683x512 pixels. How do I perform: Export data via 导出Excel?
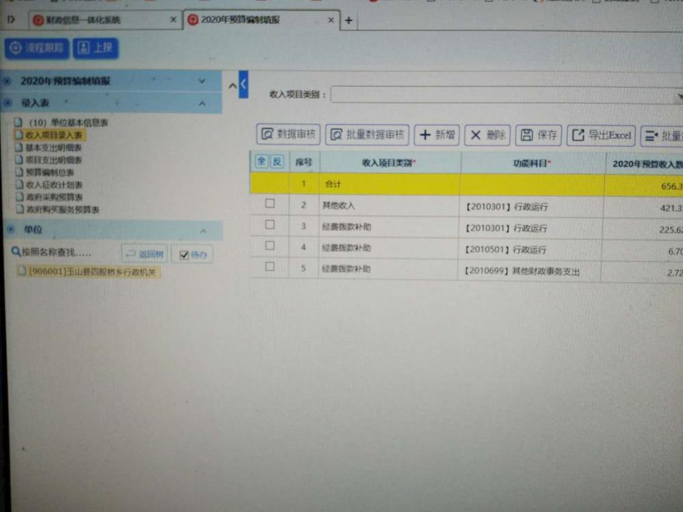(x=601, y=135)
